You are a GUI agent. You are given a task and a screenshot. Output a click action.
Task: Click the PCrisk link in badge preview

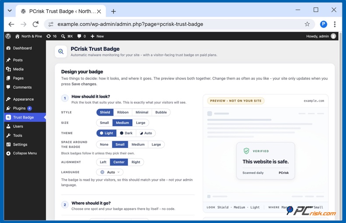(x=283, y=173)
